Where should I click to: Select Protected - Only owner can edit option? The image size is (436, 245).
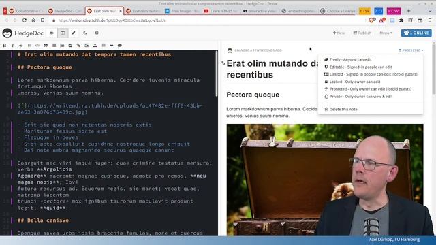(371, 89)
